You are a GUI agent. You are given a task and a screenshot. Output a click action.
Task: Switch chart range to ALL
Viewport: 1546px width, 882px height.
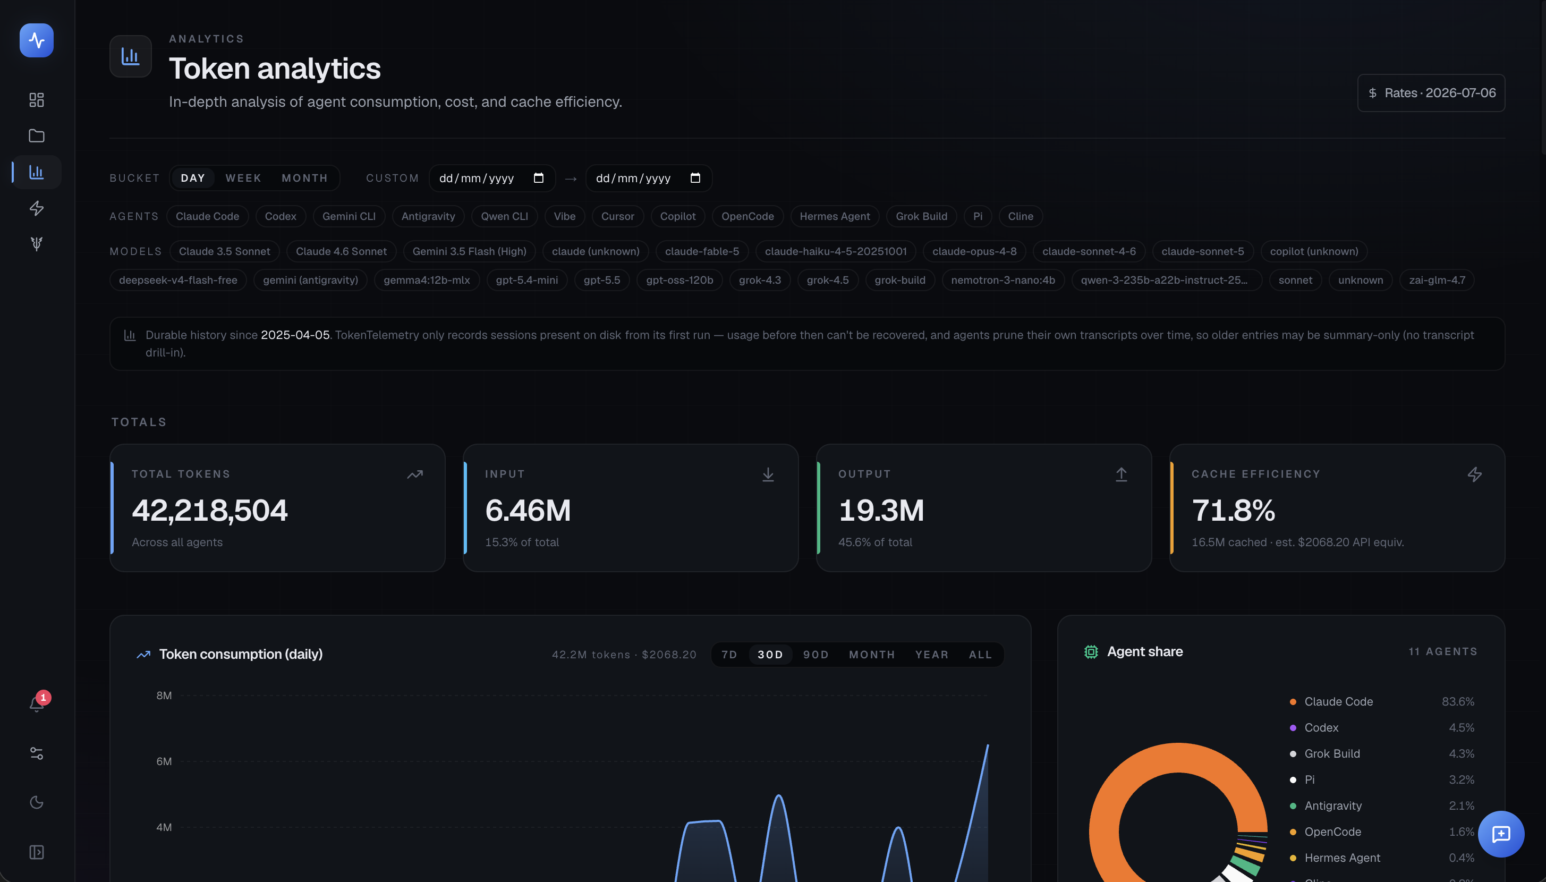pyautogui.click(x=980, y=654)
